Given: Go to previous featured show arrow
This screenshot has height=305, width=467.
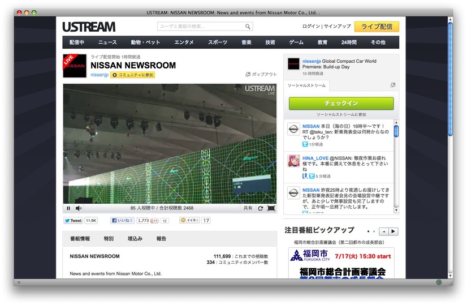Looking at the screenshot, I should 383,231.
